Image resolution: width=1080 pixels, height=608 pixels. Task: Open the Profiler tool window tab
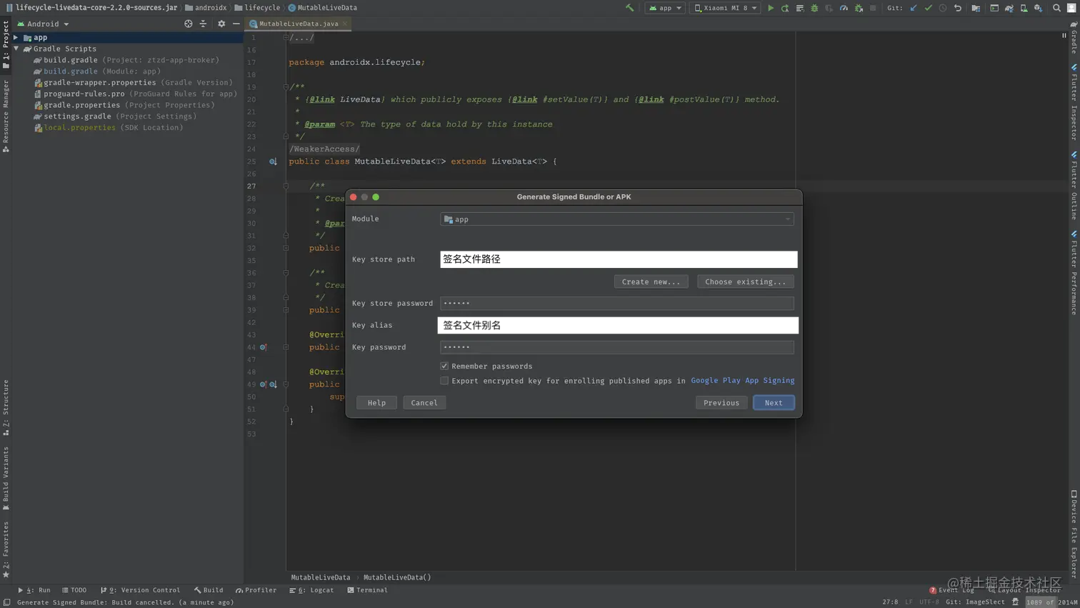pyautogui.click(x=256, y=590)
